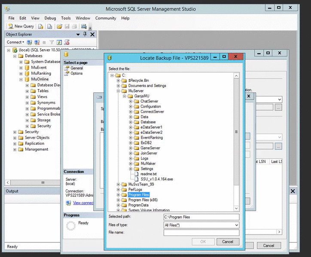311x257 pixels.
Task: Click the File name input field
Action: pyautogui.click(x=201, y=233)
